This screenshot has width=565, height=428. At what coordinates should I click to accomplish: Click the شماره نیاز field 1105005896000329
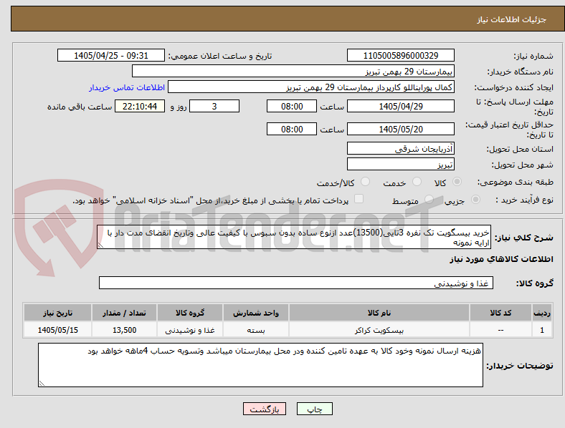(401, 55)
